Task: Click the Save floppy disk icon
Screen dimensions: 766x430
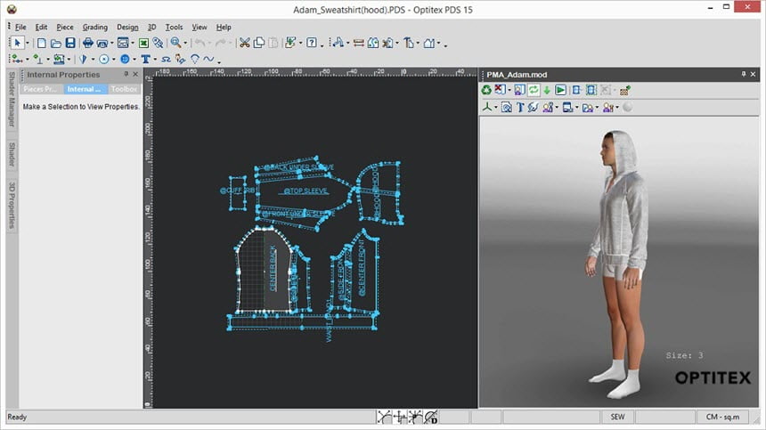Action: point(70,43)
